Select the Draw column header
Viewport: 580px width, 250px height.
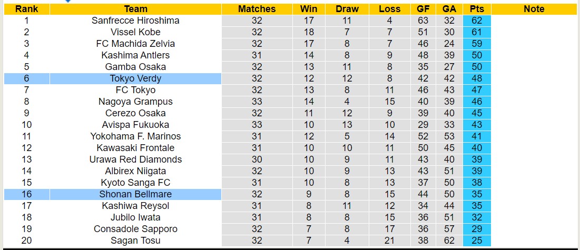[x=347, y=9]
